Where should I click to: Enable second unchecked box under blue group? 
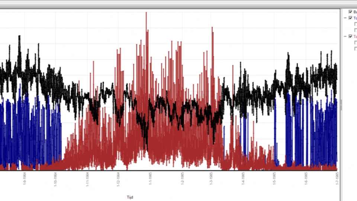356,30
